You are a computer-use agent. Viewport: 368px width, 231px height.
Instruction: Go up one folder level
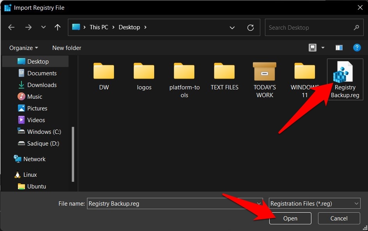57,27
